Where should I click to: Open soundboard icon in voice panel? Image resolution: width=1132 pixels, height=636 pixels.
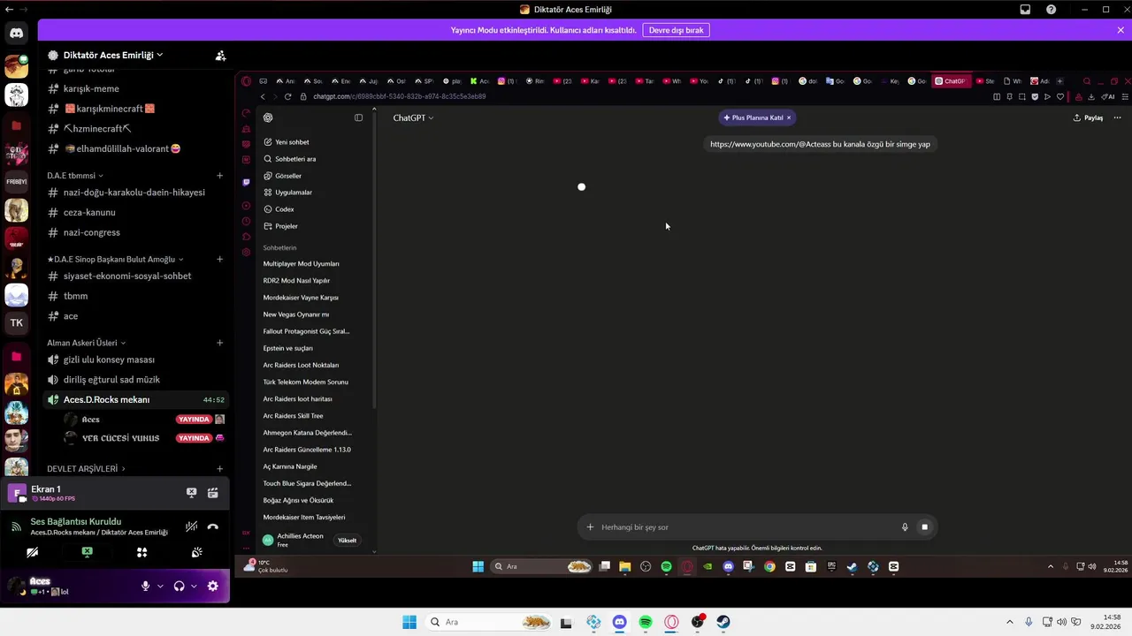pyautogui.click(x=196, y=552)
